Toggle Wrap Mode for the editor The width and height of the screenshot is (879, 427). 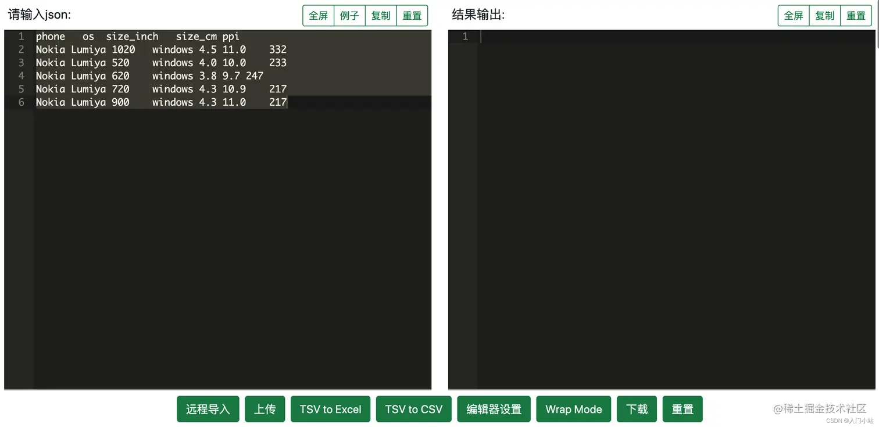[573, 409]
